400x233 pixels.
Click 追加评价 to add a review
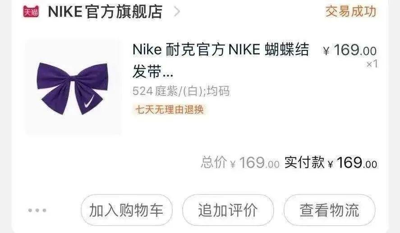(228, 210)
